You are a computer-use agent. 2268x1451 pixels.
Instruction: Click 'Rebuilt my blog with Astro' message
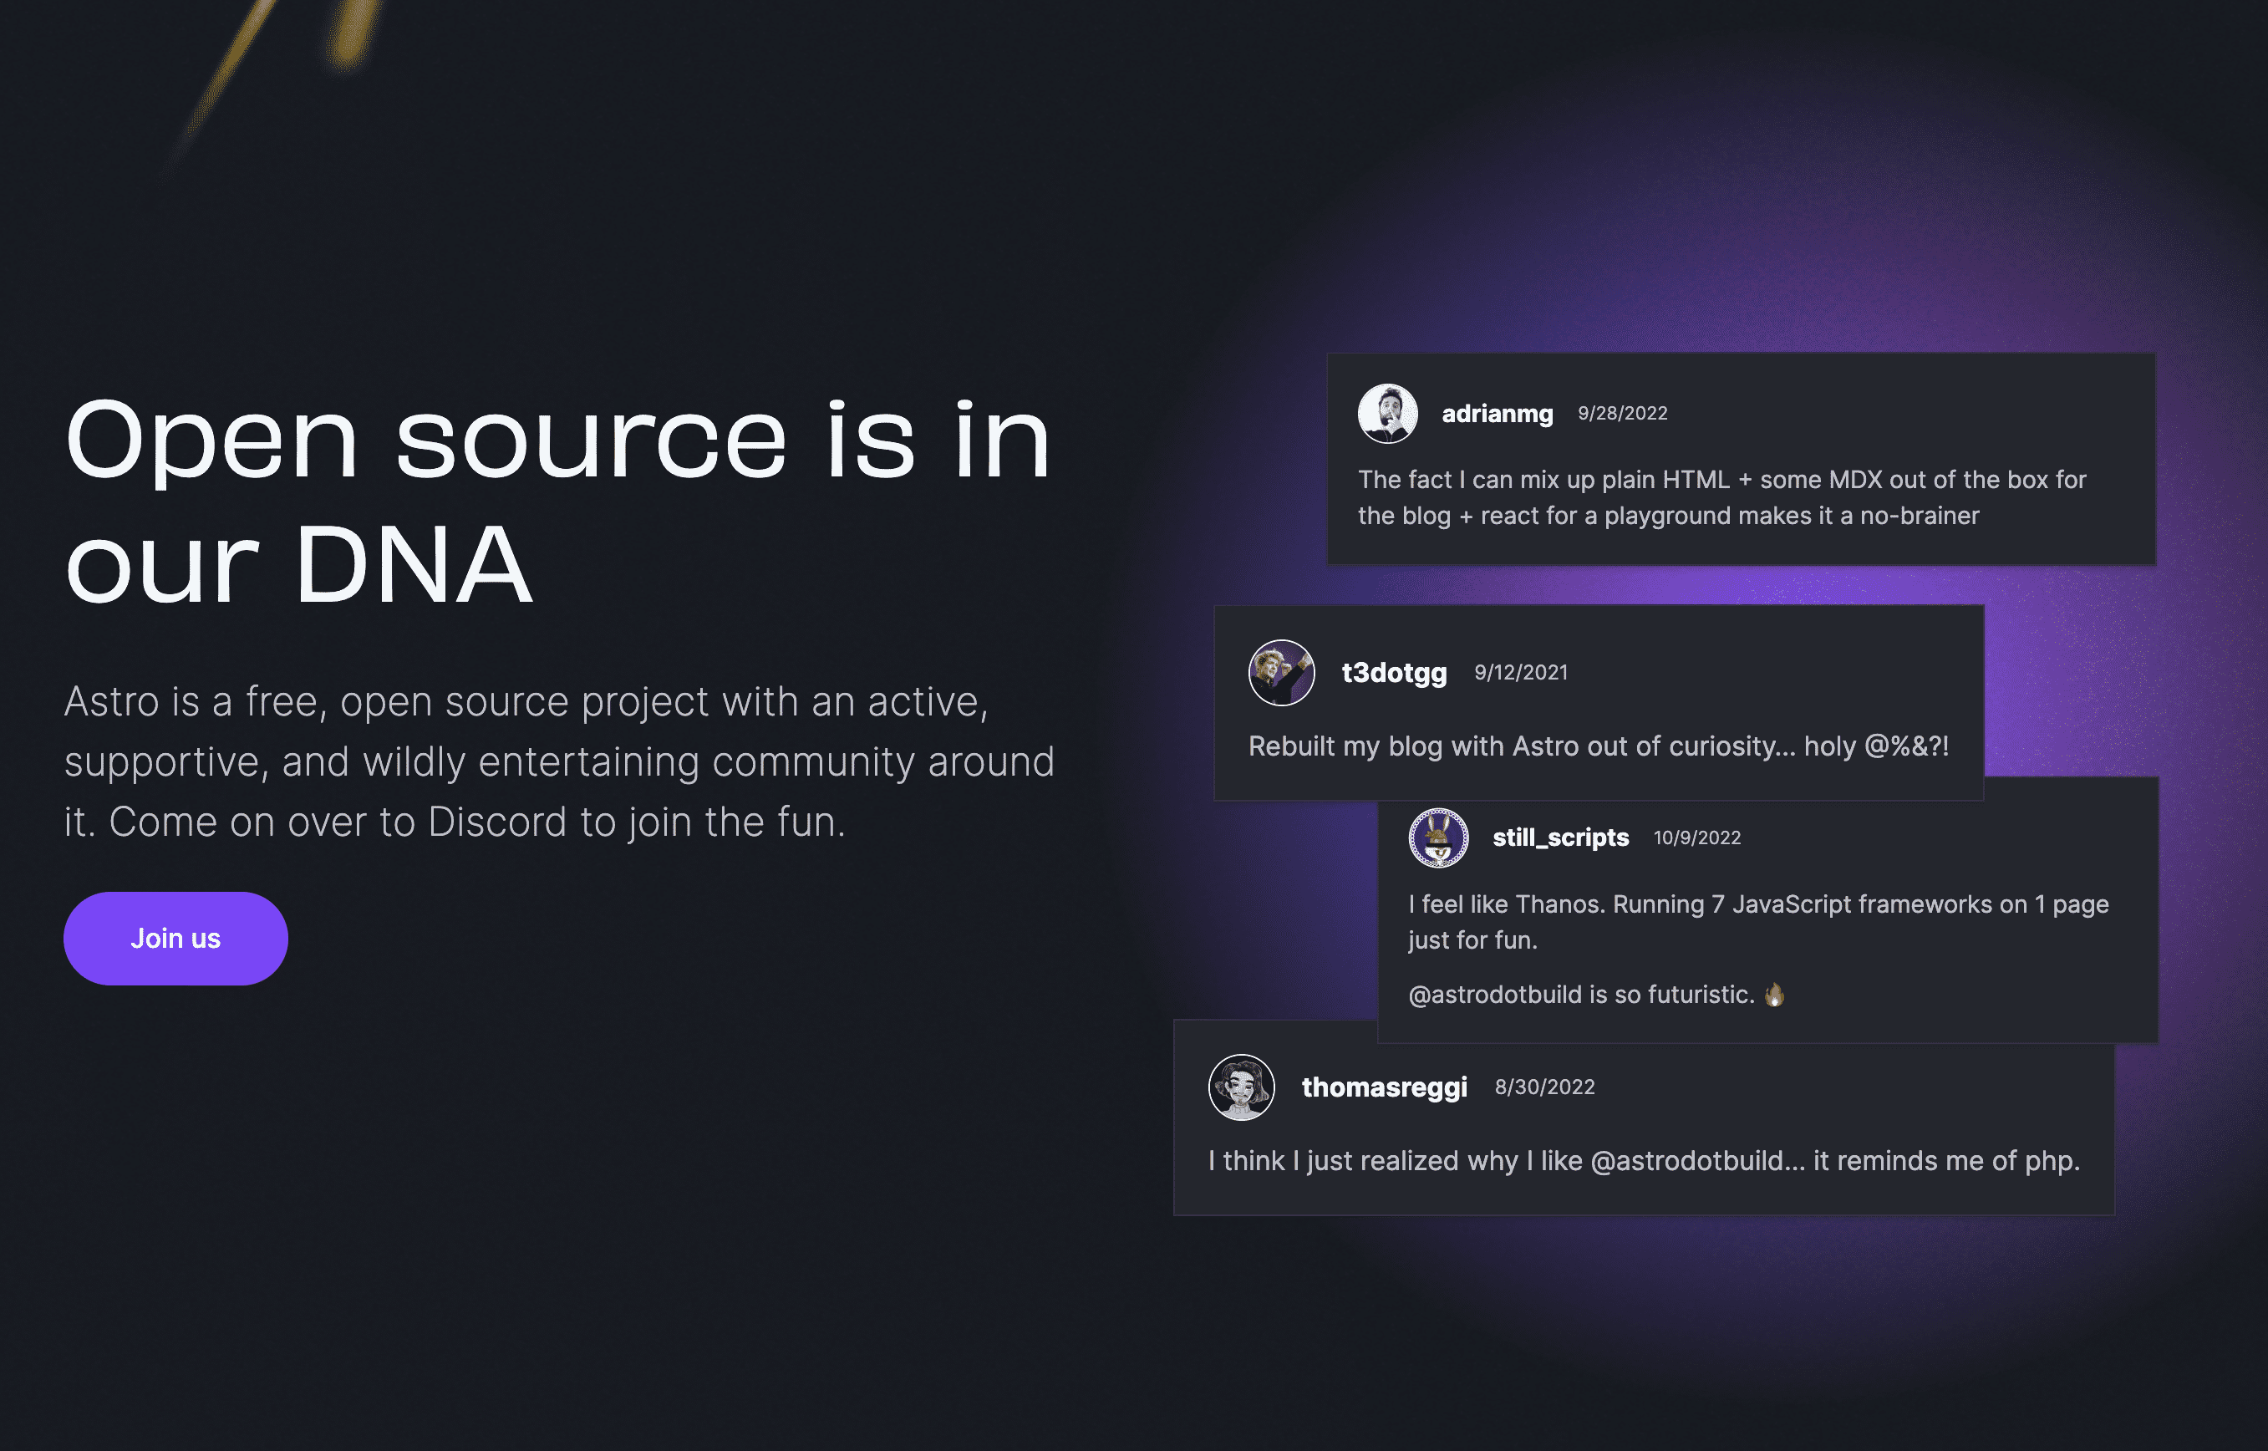point(1599,746)
